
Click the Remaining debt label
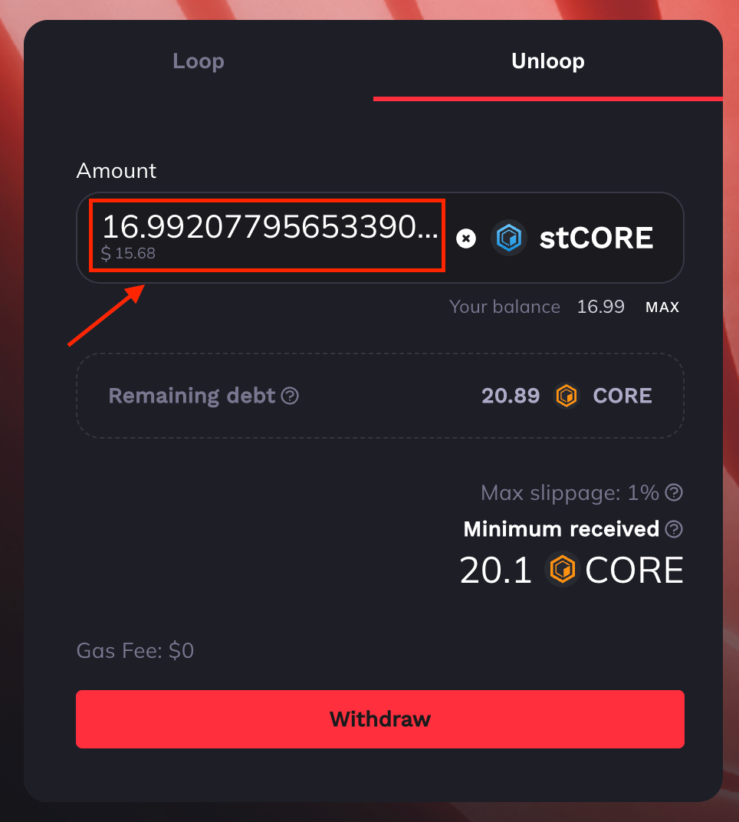click(x=192, y=396)
